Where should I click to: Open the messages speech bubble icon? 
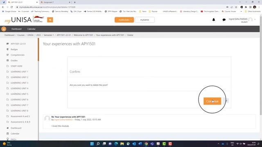click(224, 20)
